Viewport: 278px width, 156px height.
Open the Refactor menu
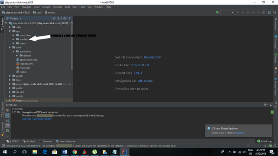click(x=57, y=7)
